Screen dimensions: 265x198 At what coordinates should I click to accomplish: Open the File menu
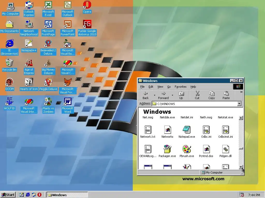click(x=143, y=87)
